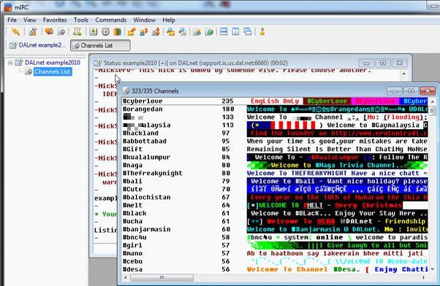Click the About mIRC toolbar icon
The width and height of the screenshot is (440, 286).
262,31
